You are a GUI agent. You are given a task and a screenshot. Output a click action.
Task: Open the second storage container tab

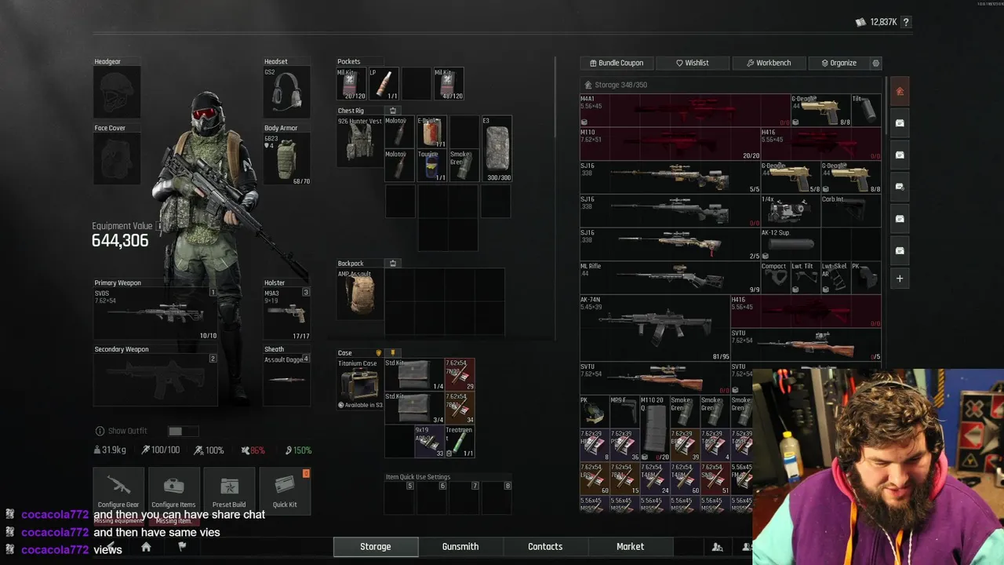[x=900, y=123]
